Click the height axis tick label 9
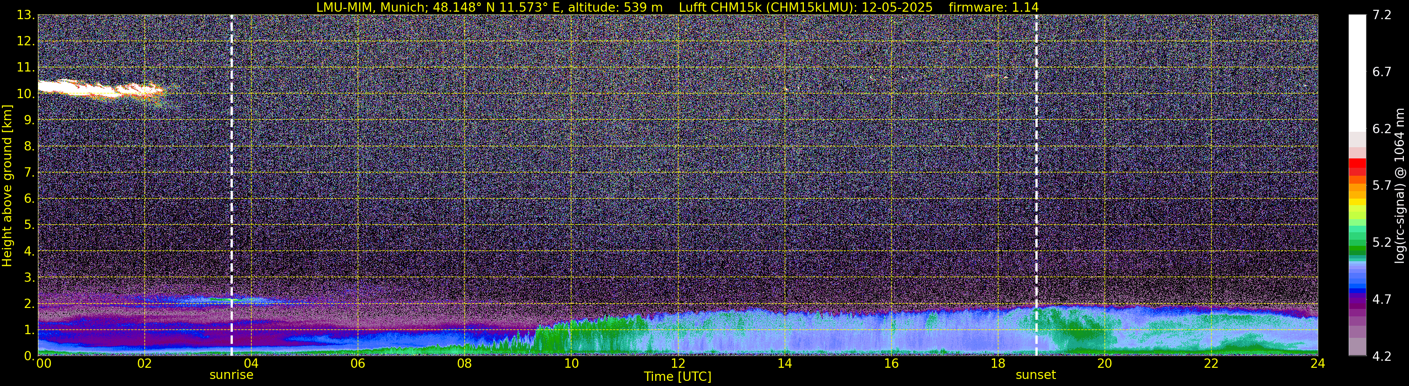Viewport: 1409px width, 386px height. [x=29, y=120]
